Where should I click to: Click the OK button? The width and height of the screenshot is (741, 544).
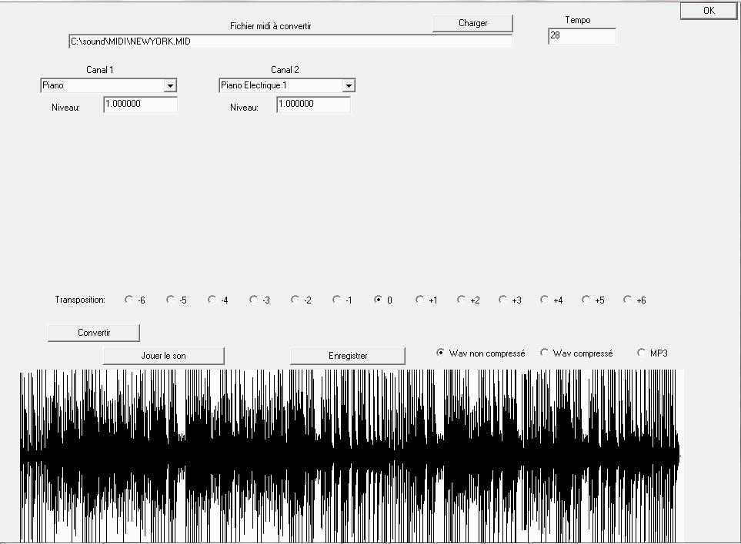tap(709, 11)
